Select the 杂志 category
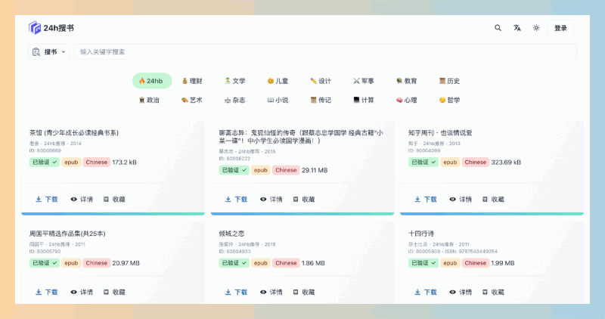 coord(234,100)
